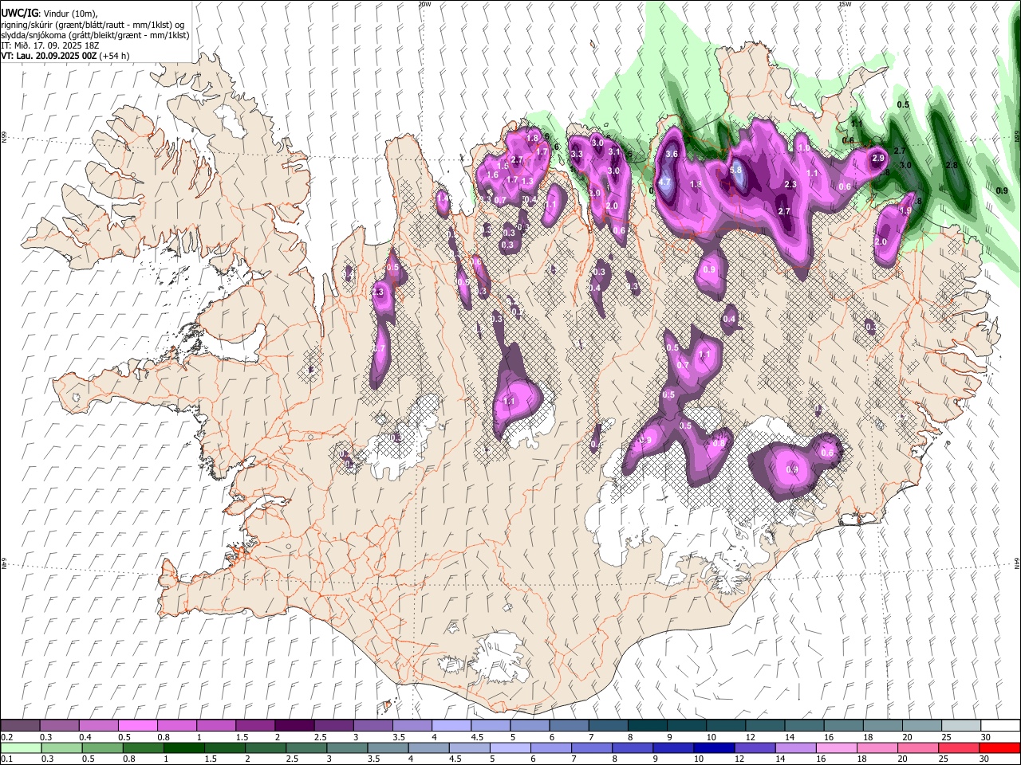Select the grey-teal 16 snow legend swatch
Screen dimensions: 1021x765
(x=842, y=726)
